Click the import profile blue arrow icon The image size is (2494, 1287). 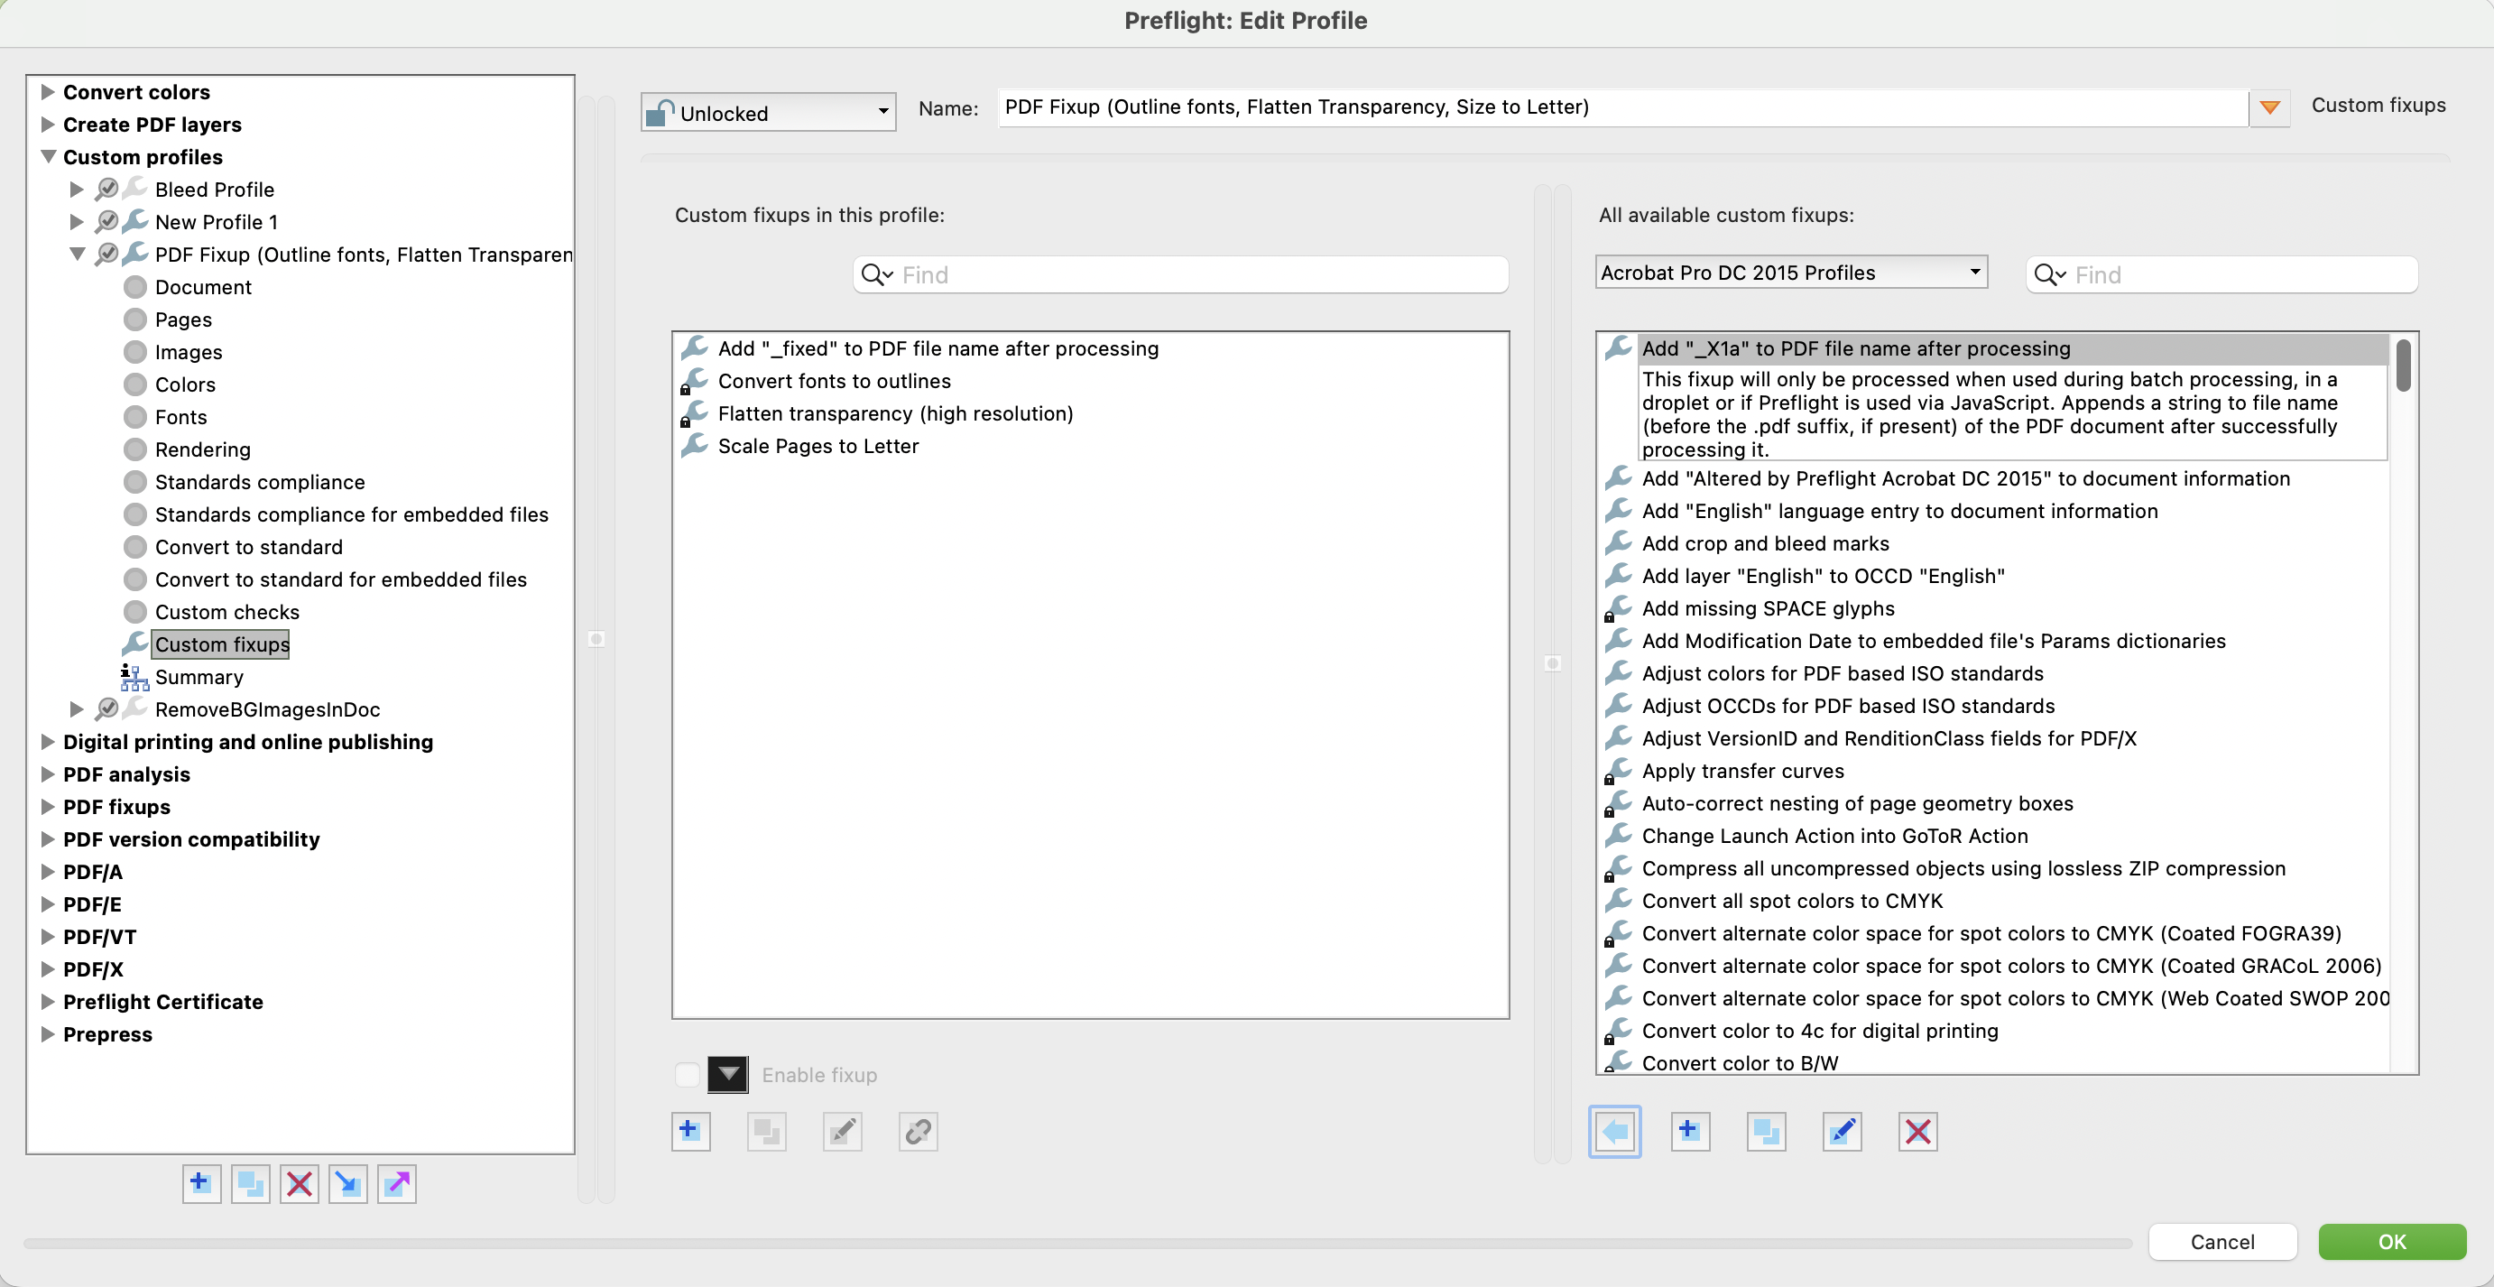pos(347,1183)
